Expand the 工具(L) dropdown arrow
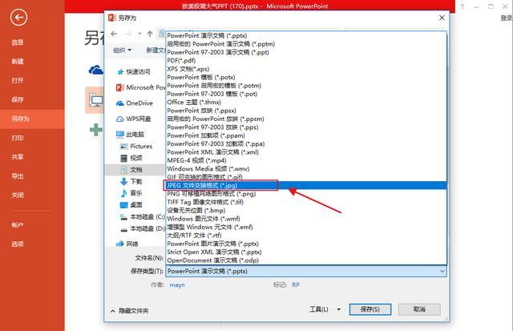Screen dimensions: 513x331 click(339, 309)
